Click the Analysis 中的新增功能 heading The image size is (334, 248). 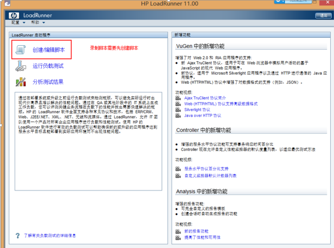pos(202,191)
